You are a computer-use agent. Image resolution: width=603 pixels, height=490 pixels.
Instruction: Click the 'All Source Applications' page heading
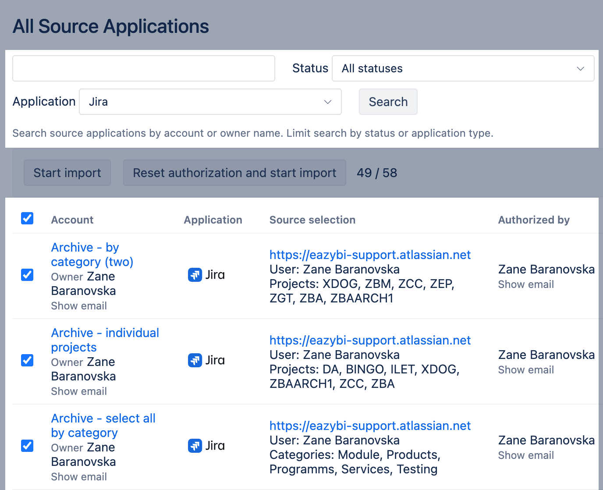(x=111, y=26)
